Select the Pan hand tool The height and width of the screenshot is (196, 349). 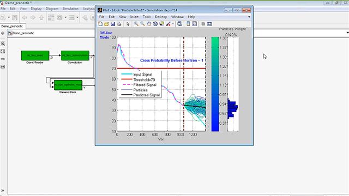click(149, 24)
